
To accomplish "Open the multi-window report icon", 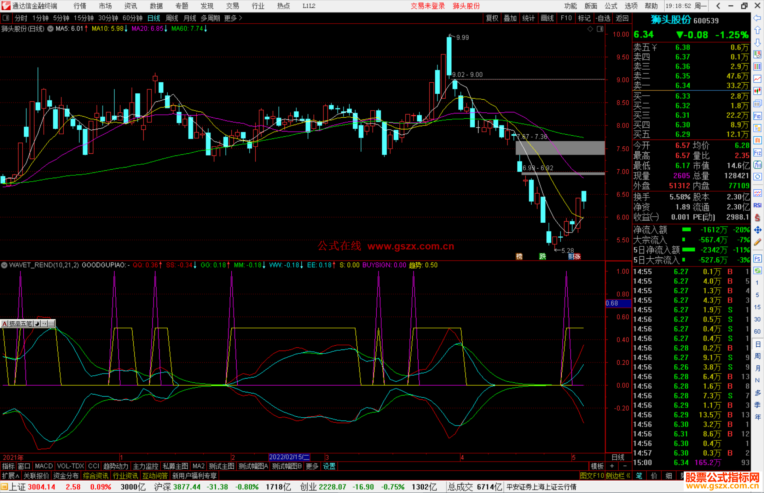I will [x=757, y=104].
